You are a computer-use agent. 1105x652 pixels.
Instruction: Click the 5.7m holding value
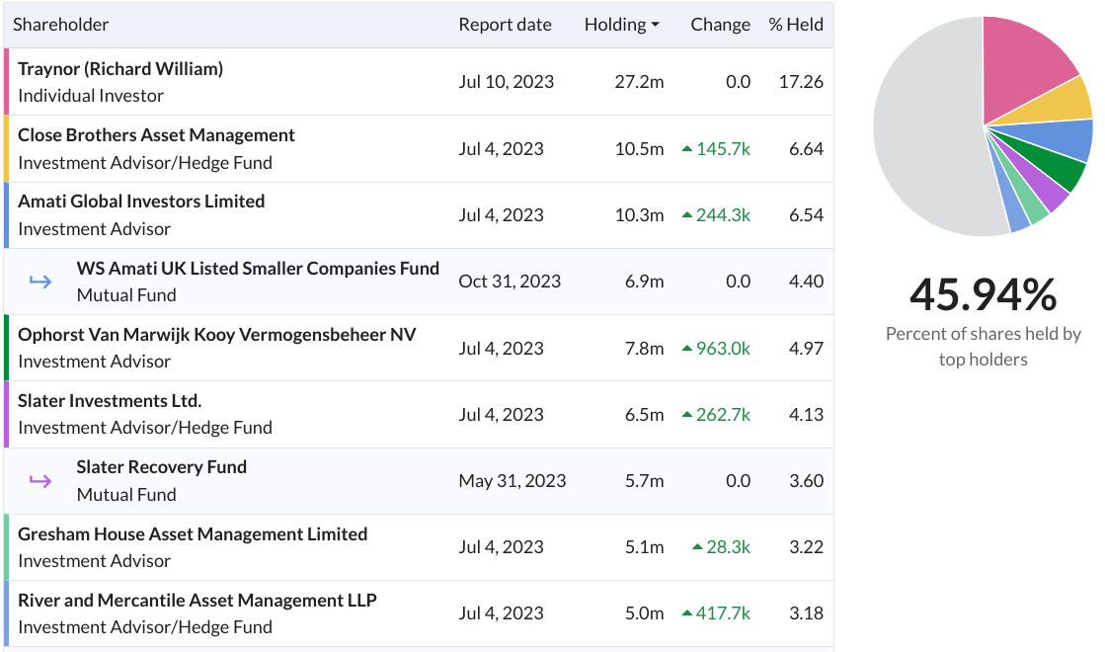[x=644, y=481]
